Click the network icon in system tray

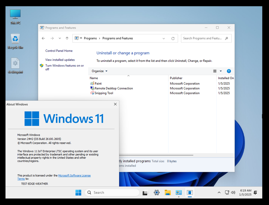coord(227,193)
